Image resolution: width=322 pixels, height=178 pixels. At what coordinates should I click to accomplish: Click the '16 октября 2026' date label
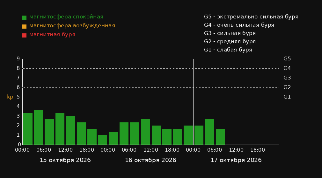150,160
